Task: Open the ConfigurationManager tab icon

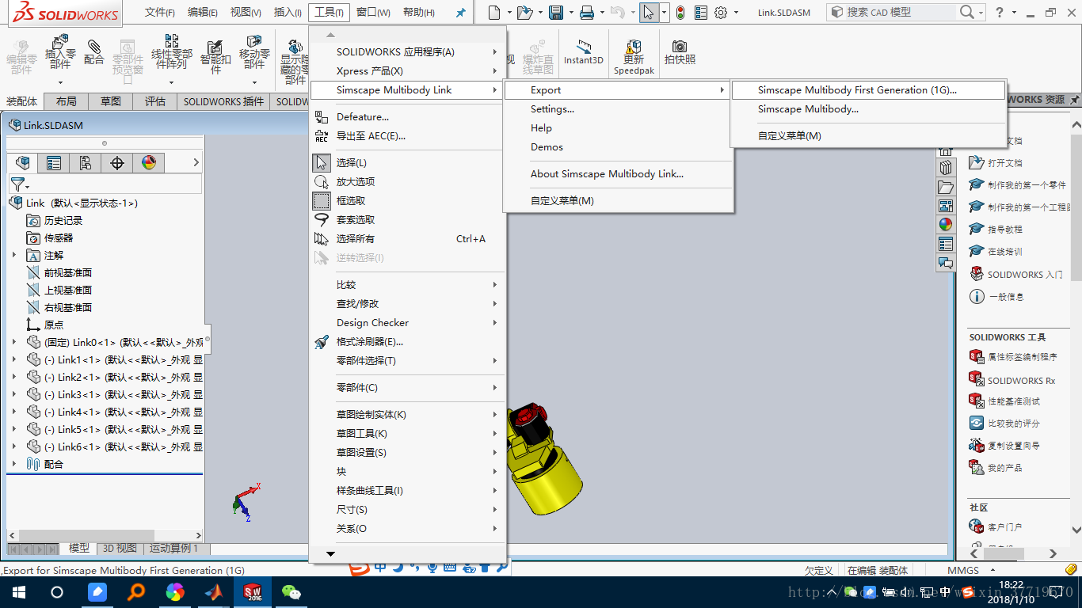Action: (x=86, y=163)
